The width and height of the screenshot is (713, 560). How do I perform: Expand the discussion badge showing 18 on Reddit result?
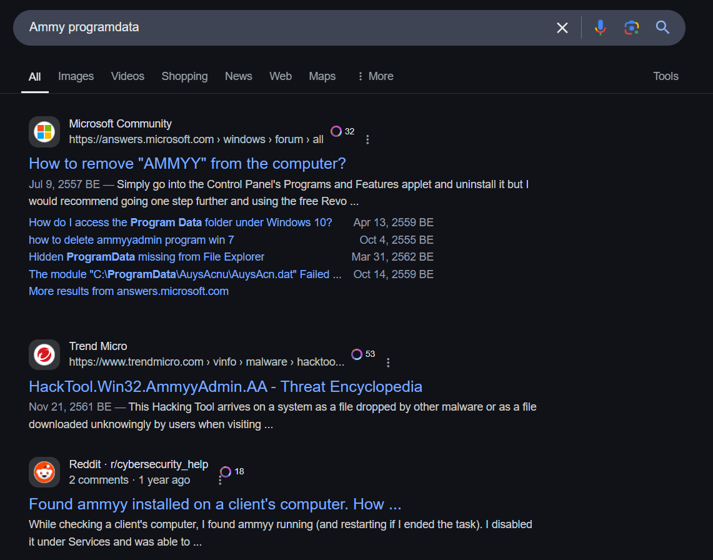coord(231,471)
